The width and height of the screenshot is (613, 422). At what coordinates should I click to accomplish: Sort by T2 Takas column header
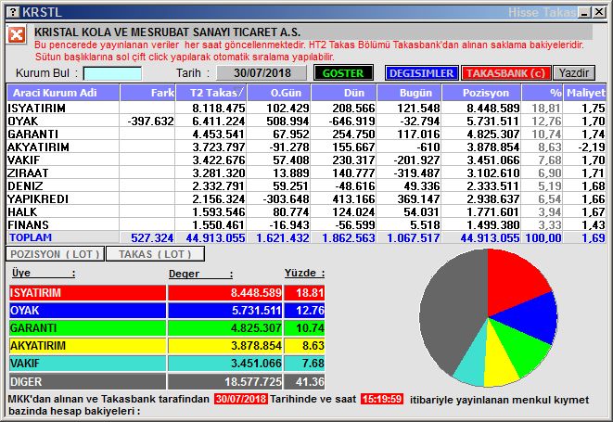pos(211,93)
